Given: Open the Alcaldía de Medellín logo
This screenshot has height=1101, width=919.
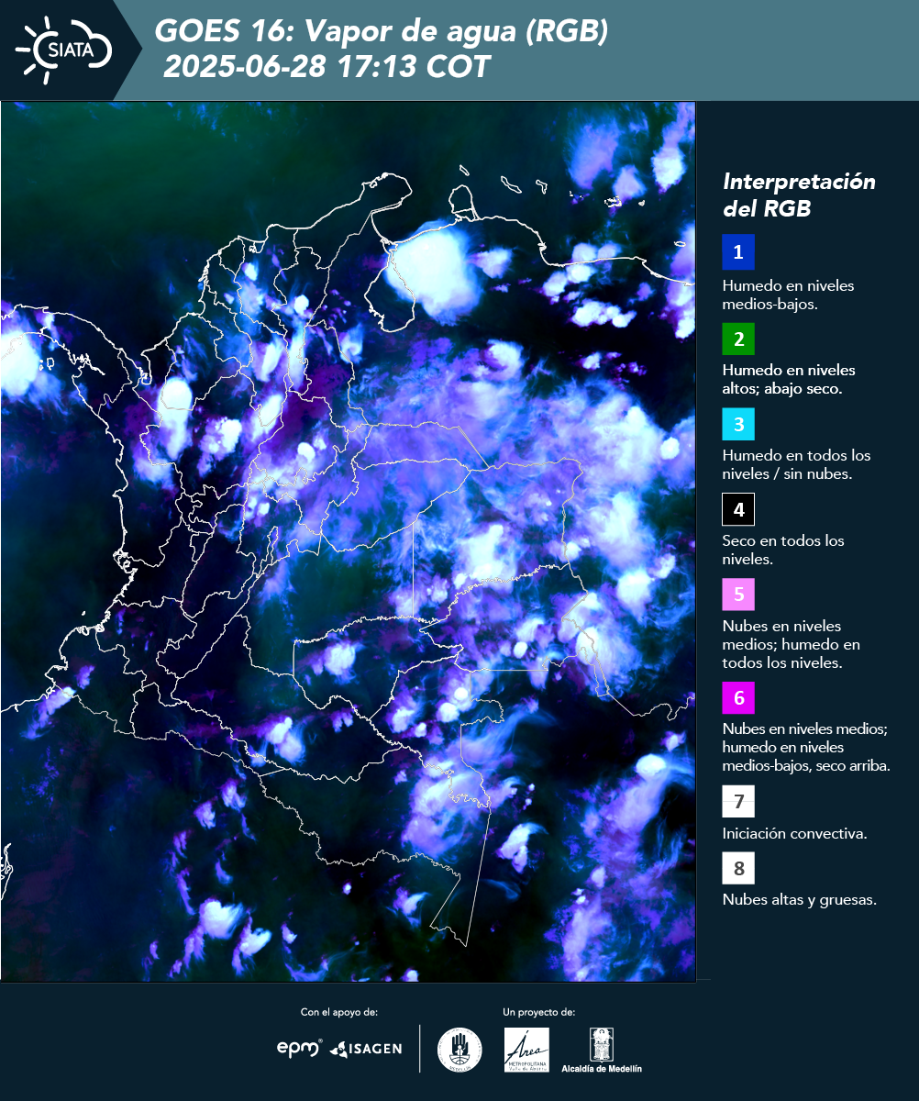Looking at the screenshot, I should point(602,1050).
